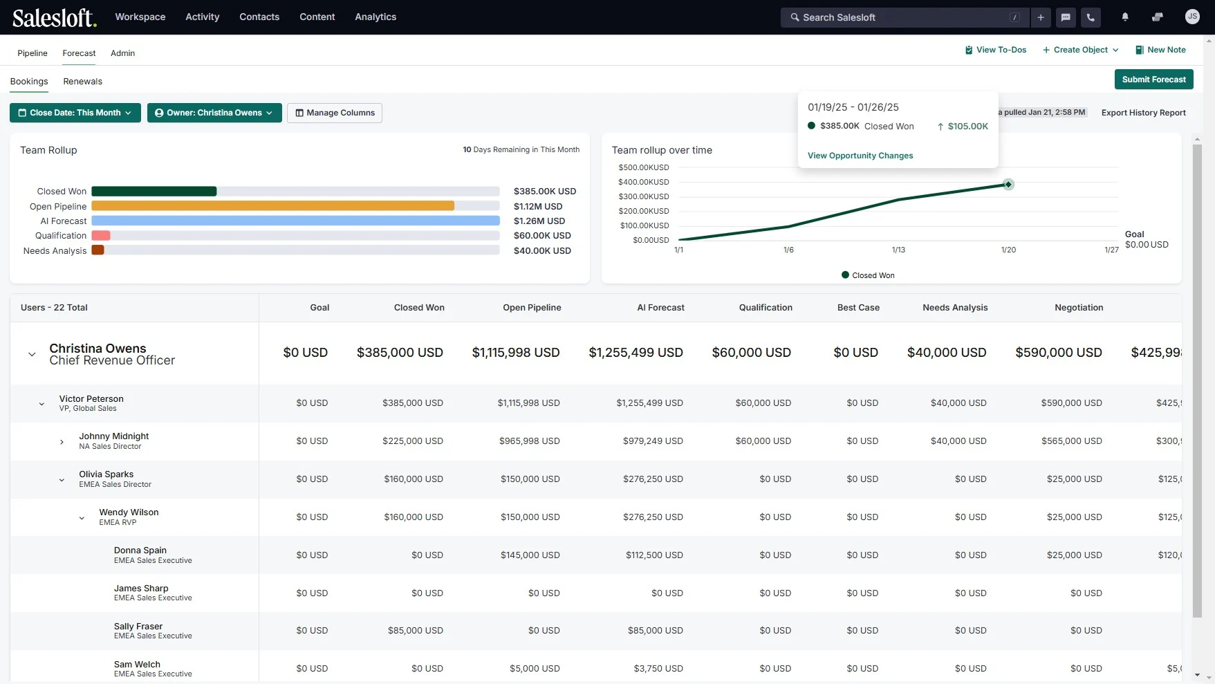1215x684 pixels.
Task: Click New Note
Action: coord(1160,50)
